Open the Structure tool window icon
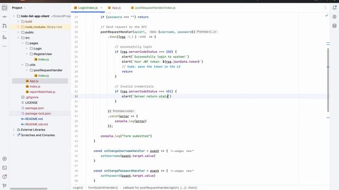 coord(5,37)
